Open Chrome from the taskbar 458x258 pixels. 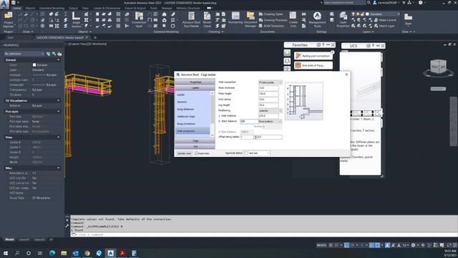[x=87, y=253]
